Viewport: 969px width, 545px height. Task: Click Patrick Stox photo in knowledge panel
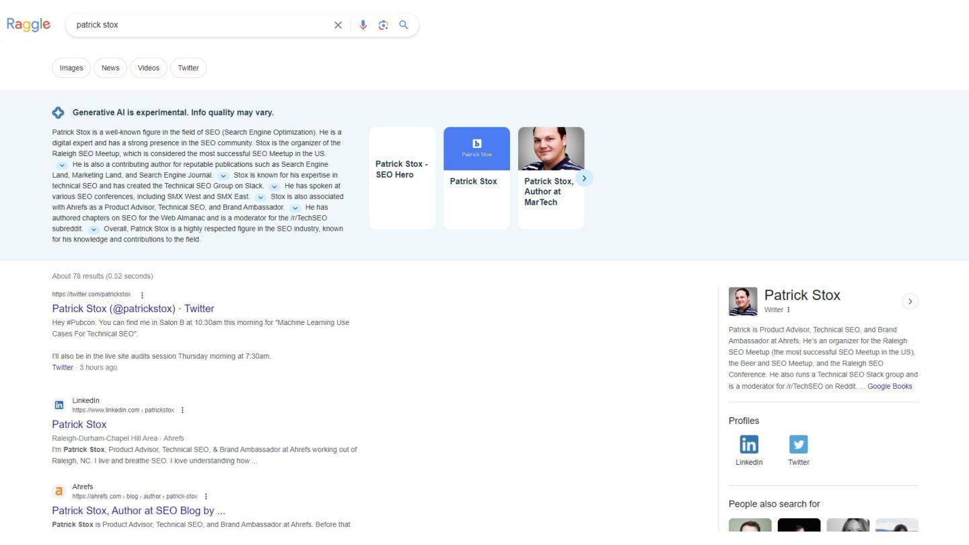[743, 301]
